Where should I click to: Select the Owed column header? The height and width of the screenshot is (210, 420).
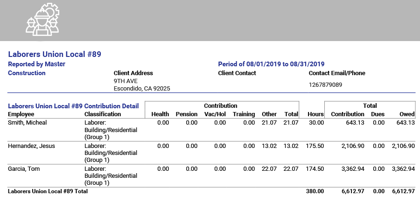click(407, 114)
